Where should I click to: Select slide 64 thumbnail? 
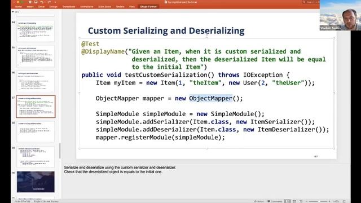tap(36, 31)
